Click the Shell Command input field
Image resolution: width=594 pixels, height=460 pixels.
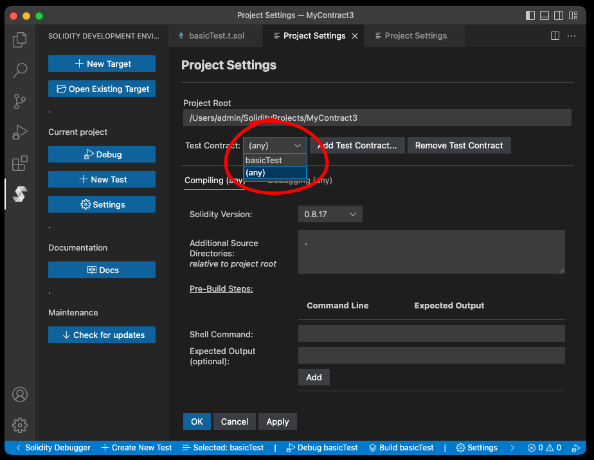tap(431, 333)
